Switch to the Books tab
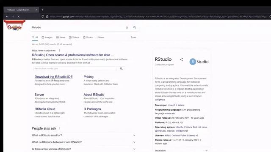This screenshot has width=271, height=152. click(x=88, y=38)
